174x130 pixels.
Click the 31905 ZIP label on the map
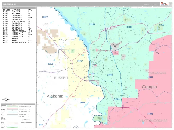[150, 114]
